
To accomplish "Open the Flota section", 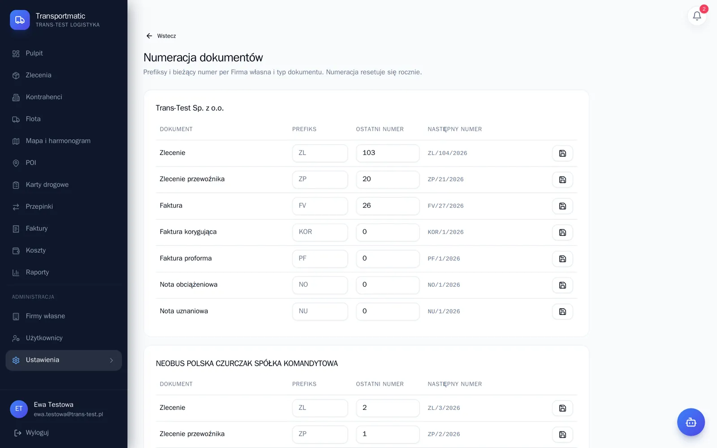I will 64,119.
